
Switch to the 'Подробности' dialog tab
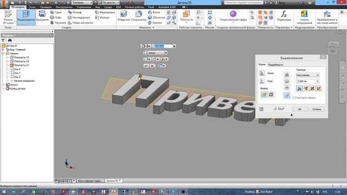pos(275,65)
